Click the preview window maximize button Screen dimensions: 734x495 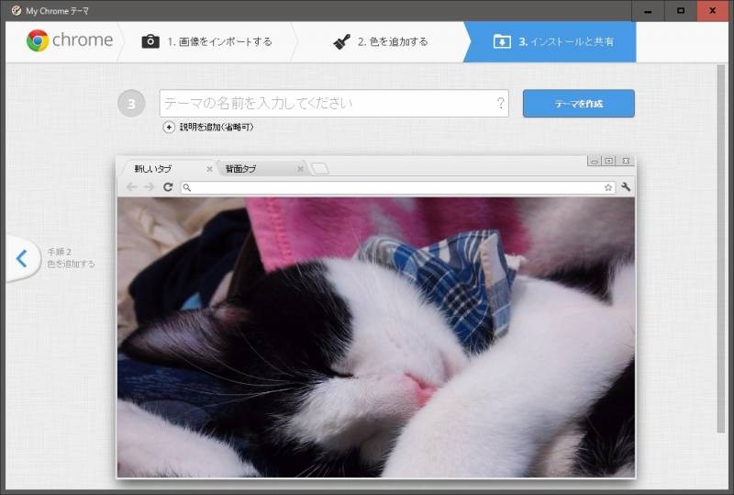609,161
